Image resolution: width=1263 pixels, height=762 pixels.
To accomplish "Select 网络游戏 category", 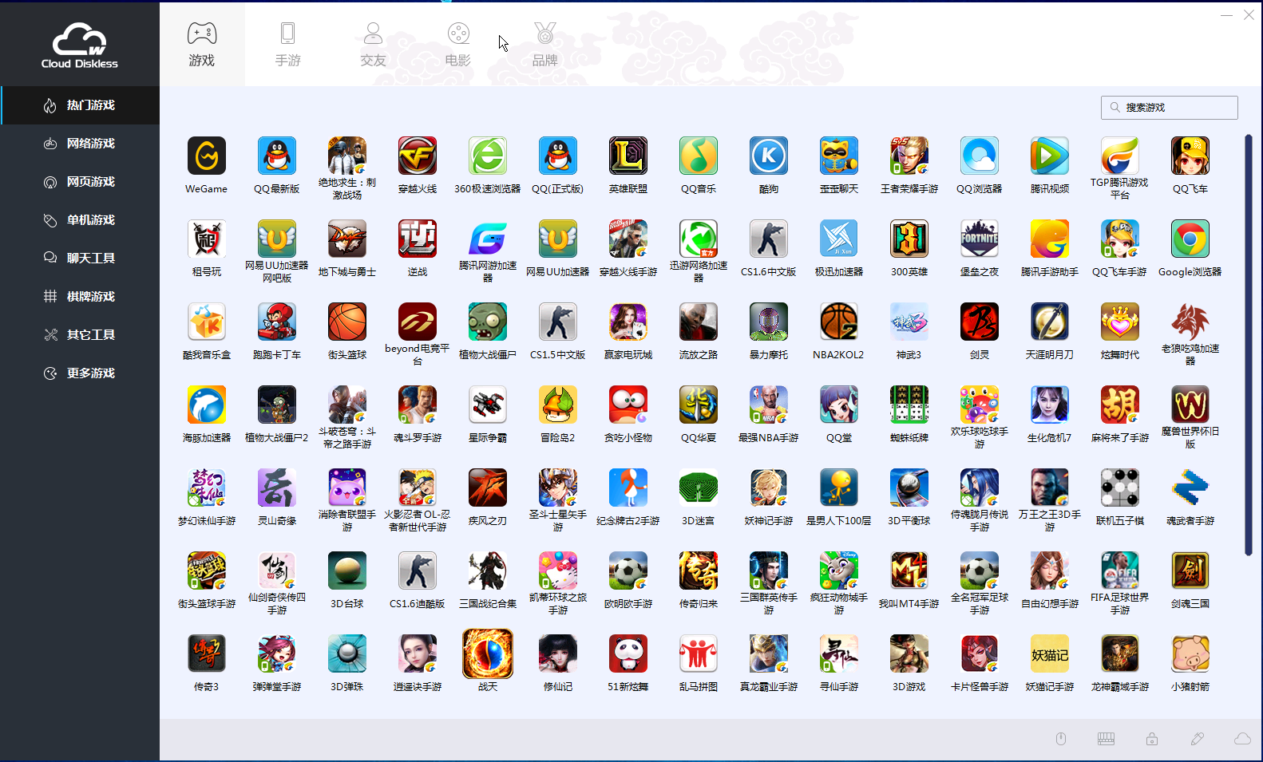I will [80, 144].
